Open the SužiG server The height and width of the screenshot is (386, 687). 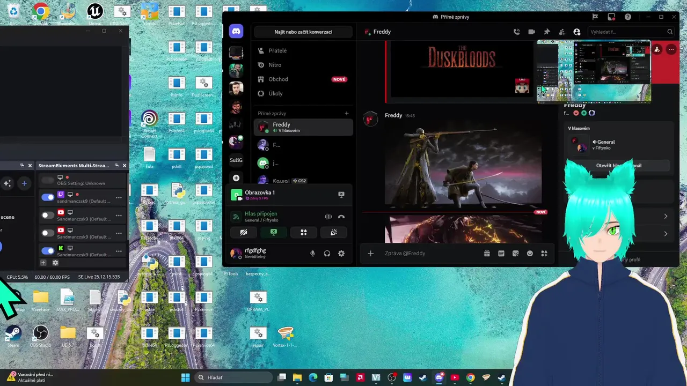pyautogui.click(x=236, y=160)
